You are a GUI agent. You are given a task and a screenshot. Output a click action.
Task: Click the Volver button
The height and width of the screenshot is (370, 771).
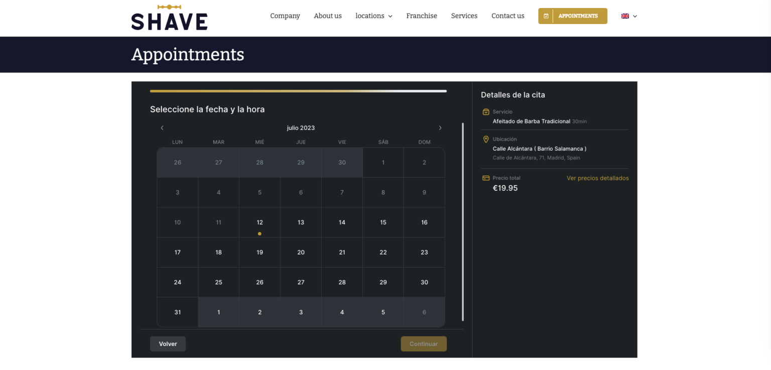coord(168,343)
